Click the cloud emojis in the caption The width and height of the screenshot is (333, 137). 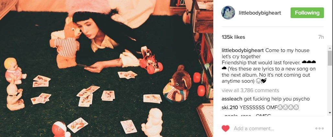309,62
